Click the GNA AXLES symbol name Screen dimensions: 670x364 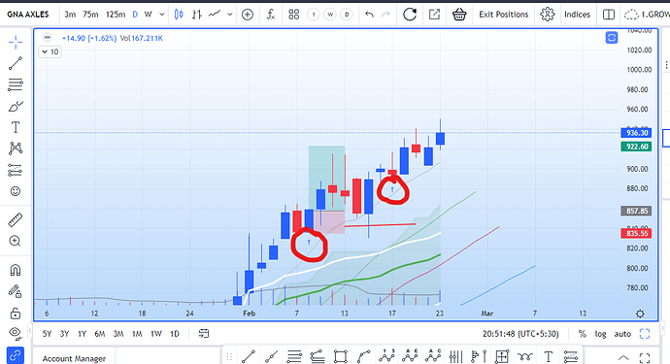tap(28, 15)
